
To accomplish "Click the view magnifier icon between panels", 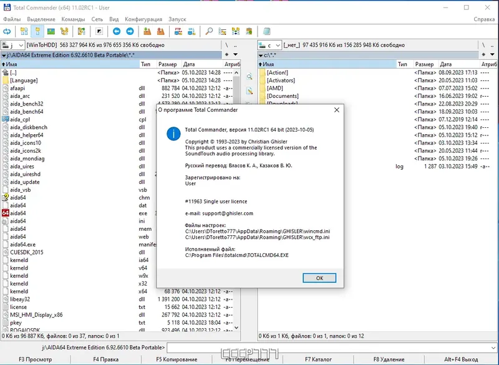I will (249, 77).
